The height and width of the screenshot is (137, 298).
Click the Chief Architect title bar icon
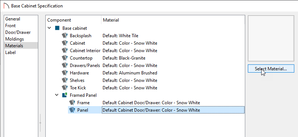tap(6, 6)
